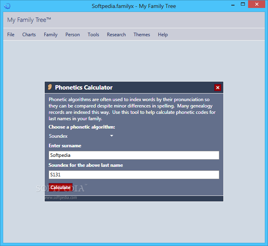Open the Research menu
This screenshot has height=246, width=268.
[x=116, y=35]
